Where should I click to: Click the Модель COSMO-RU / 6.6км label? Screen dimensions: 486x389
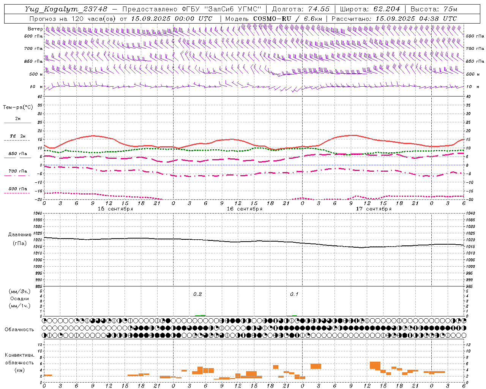tap(274, 19)
